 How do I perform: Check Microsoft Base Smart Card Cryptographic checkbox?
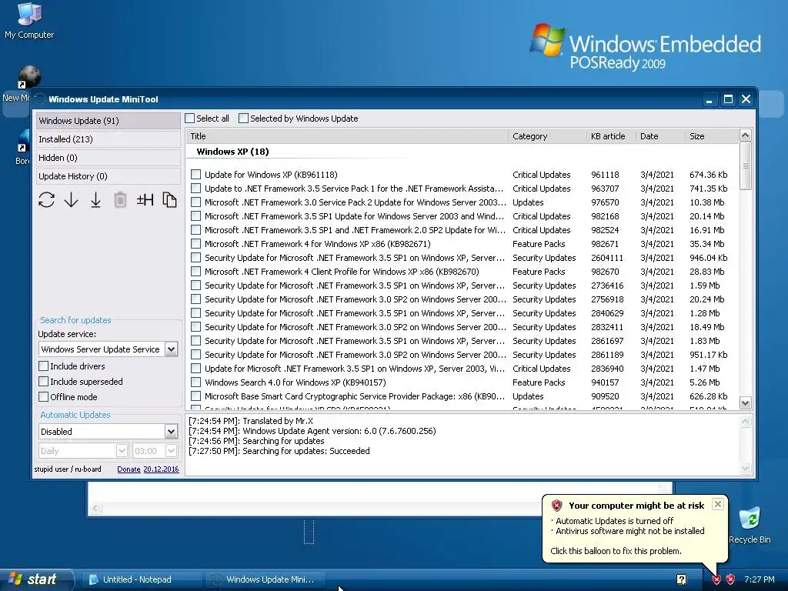coord(196,396)
